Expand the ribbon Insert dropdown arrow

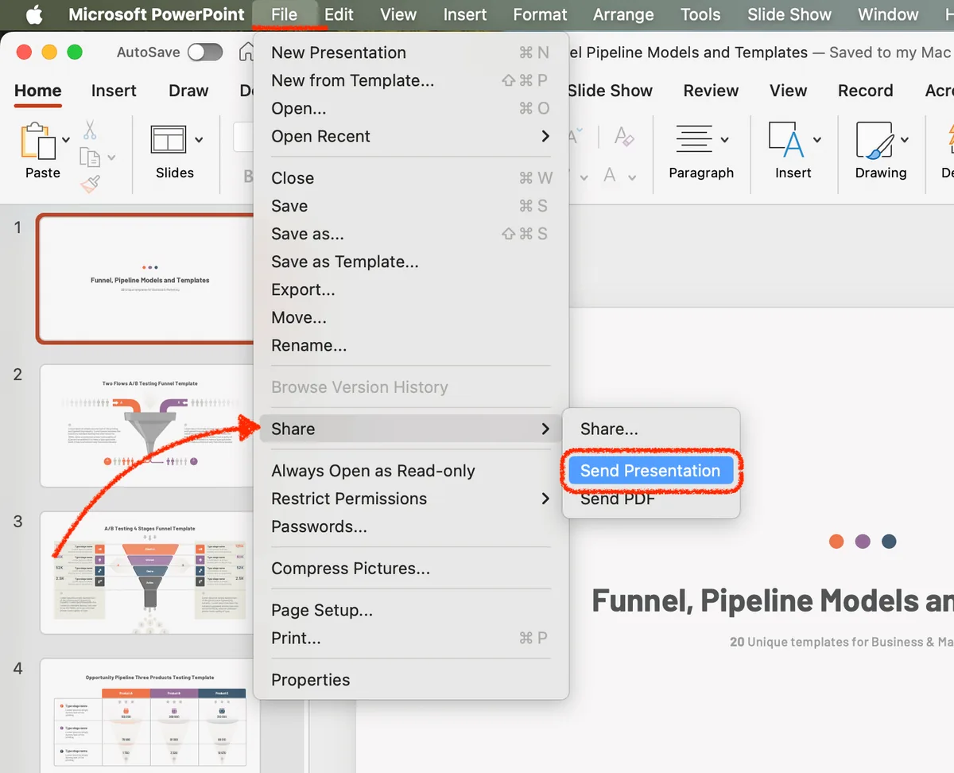[x=817, y=140]
